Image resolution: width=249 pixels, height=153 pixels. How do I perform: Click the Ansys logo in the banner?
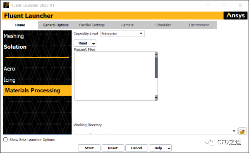click(x=235, y=16)
